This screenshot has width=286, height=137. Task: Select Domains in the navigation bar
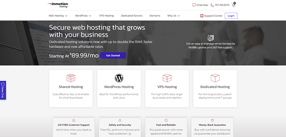click(x=155, y=16)
